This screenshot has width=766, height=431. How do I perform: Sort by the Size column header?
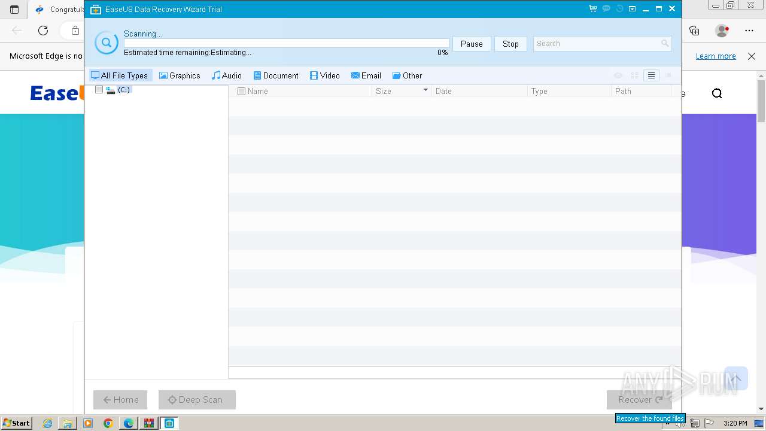click(x=384, y=92)
